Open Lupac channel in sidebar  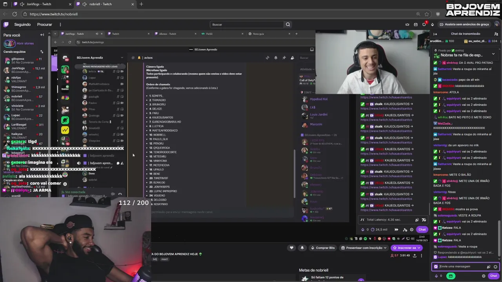[x=24, y=117]
